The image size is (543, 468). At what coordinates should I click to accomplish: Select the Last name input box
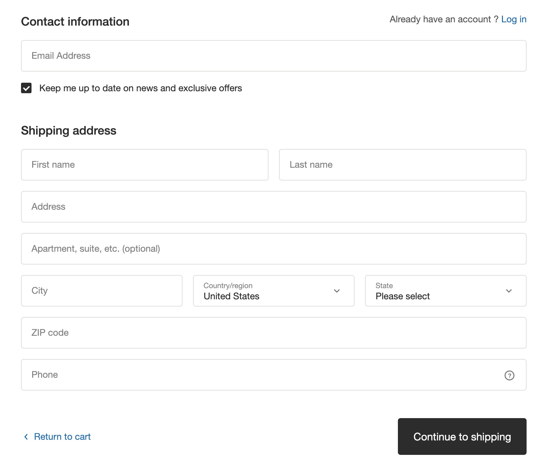[x=402, y=165]
